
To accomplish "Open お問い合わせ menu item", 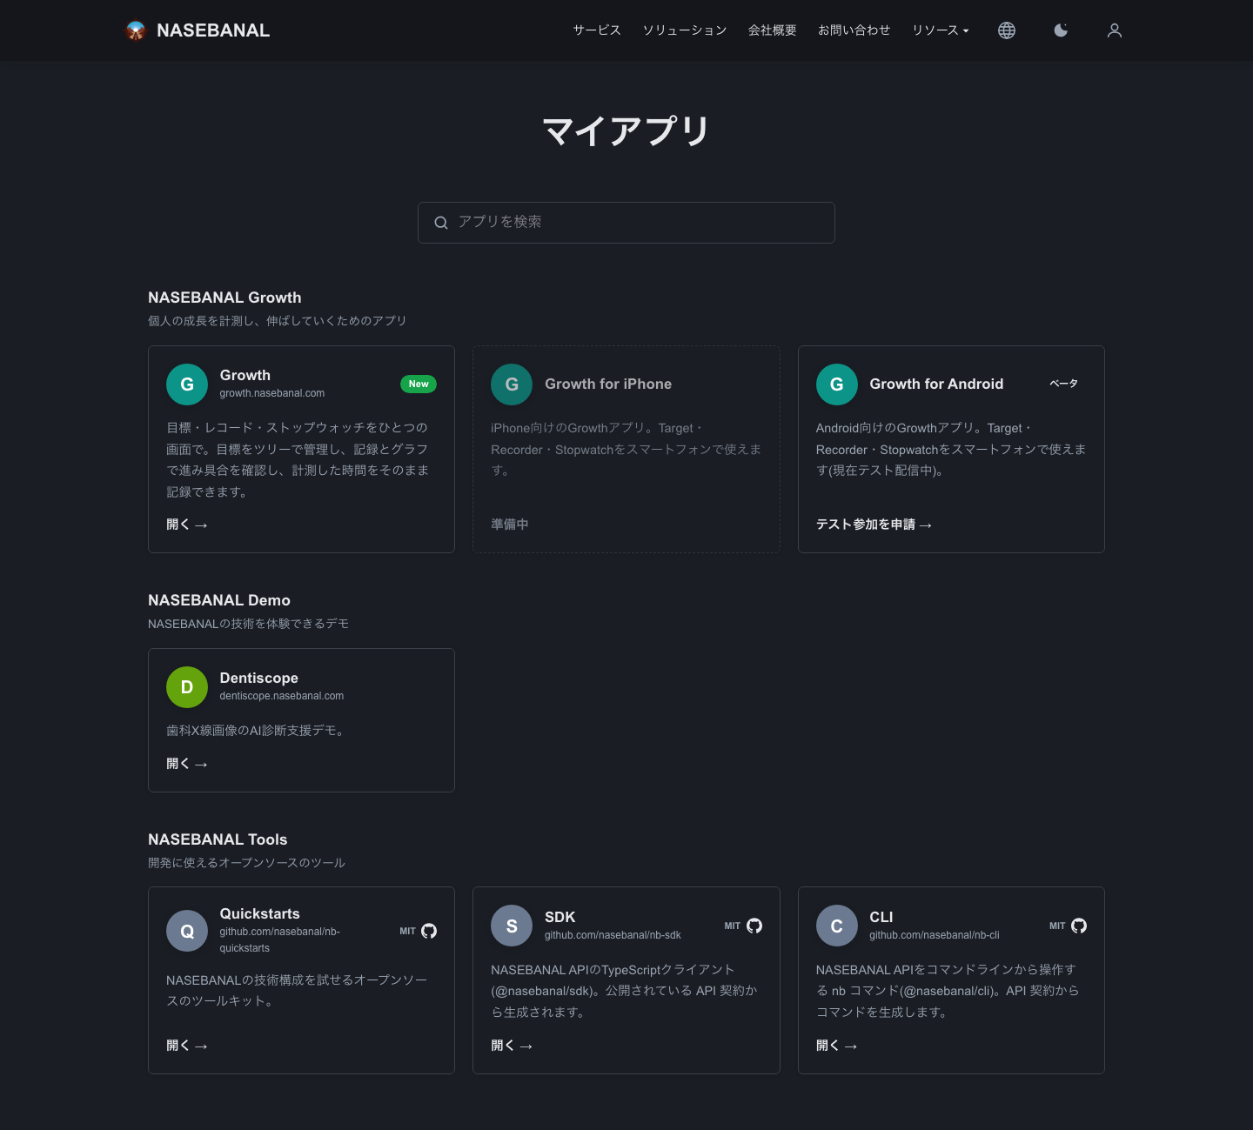I will click(x=854, y=30).
